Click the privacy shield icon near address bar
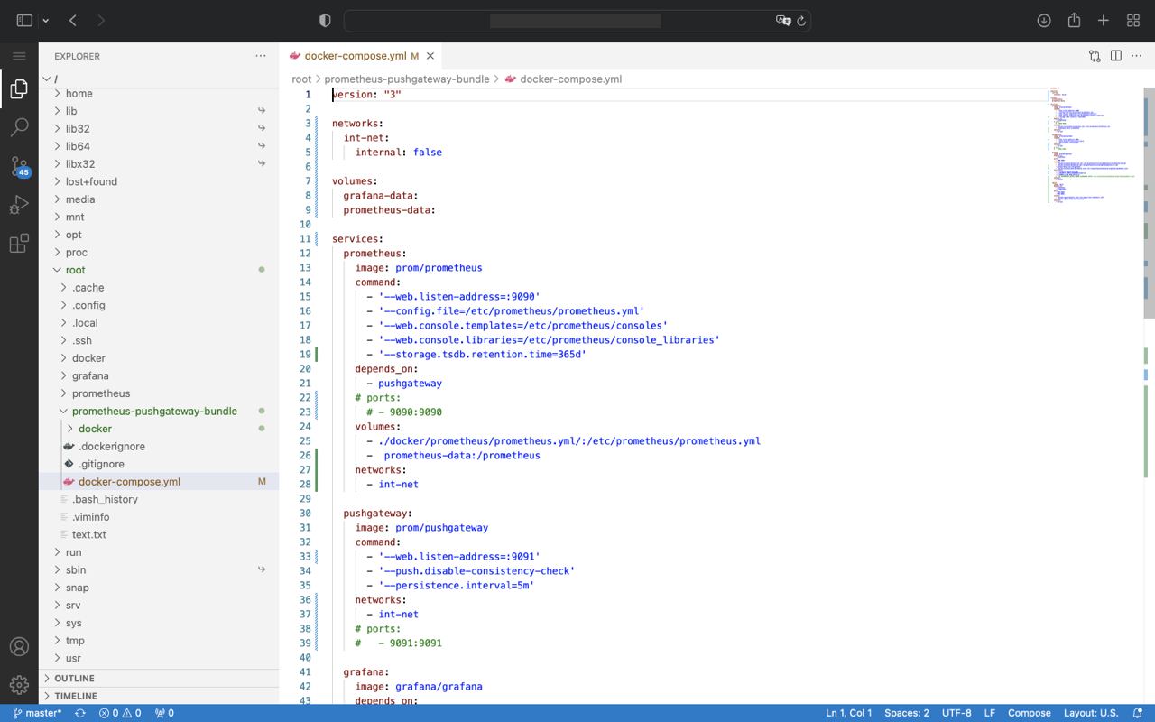 [x=325, y=20]
